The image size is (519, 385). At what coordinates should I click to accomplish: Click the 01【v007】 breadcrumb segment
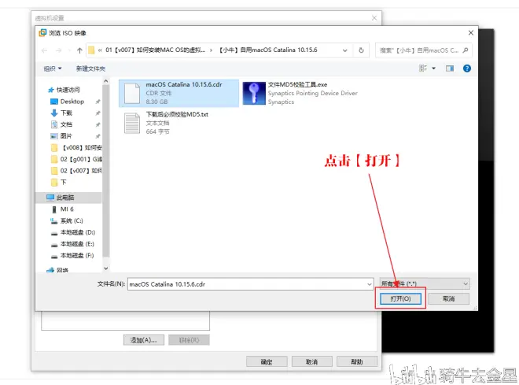[155, 50]
